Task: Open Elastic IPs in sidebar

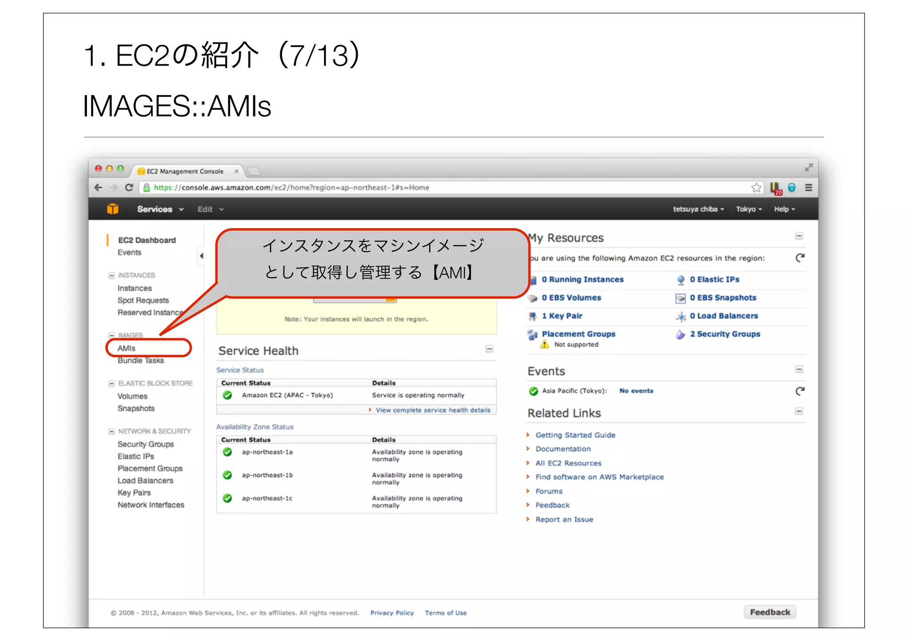Action: [136, 456]
